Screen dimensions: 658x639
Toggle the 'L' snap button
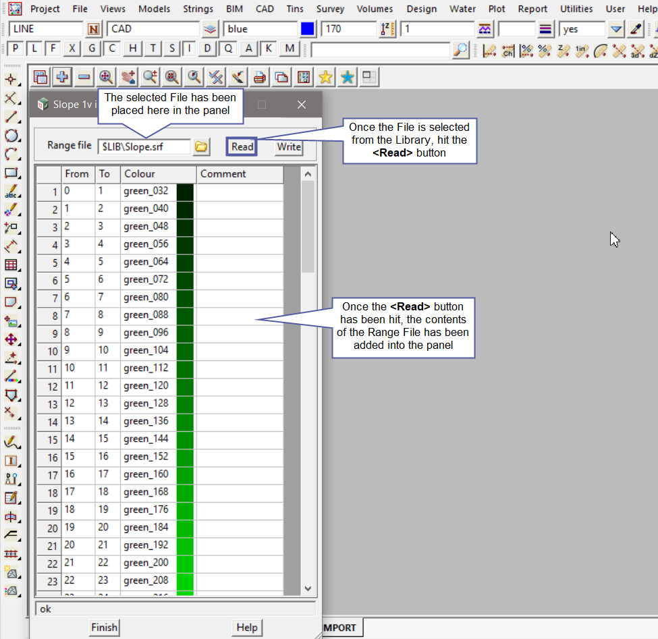[34, 49]
